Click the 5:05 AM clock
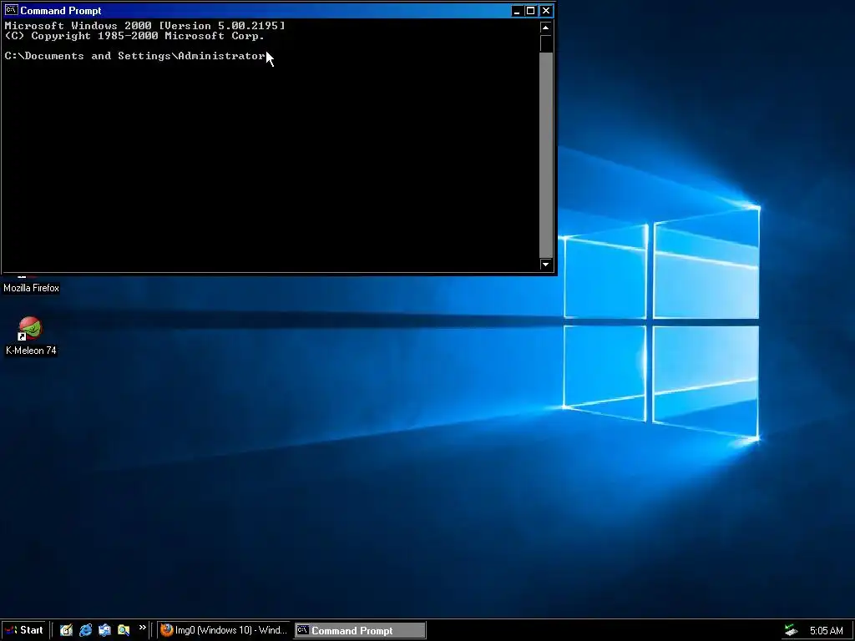Image resolution: width=855 pixels, height=641 pixels. coord(826,631)
